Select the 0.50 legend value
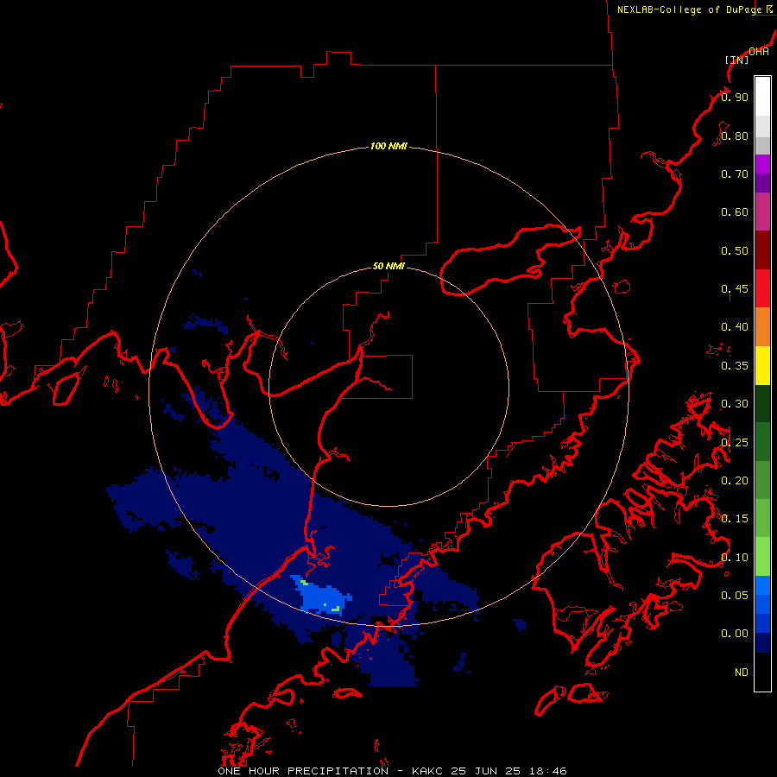Screen dimensions: 777x777 [x=735, y=250]
